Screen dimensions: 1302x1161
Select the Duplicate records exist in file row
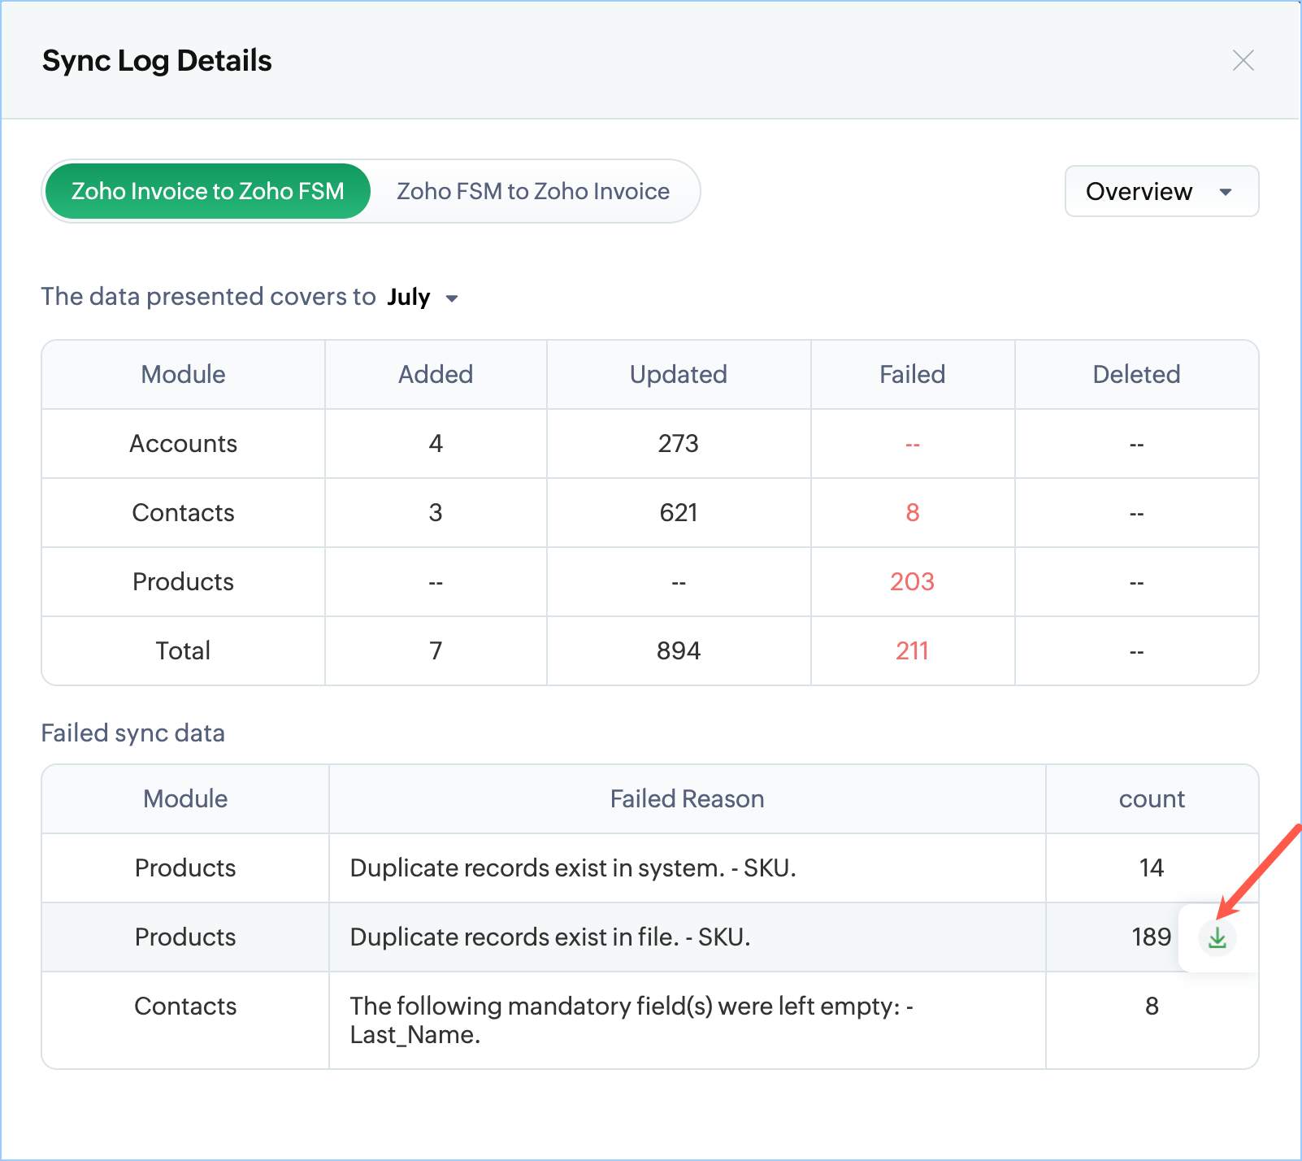click(549, 937)
